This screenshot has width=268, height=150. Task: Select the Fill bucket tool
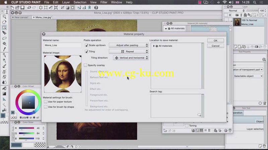(4, 88)
